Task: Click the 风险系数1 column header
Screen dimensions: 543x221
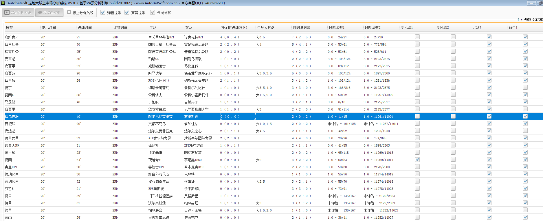Action: 337,27
